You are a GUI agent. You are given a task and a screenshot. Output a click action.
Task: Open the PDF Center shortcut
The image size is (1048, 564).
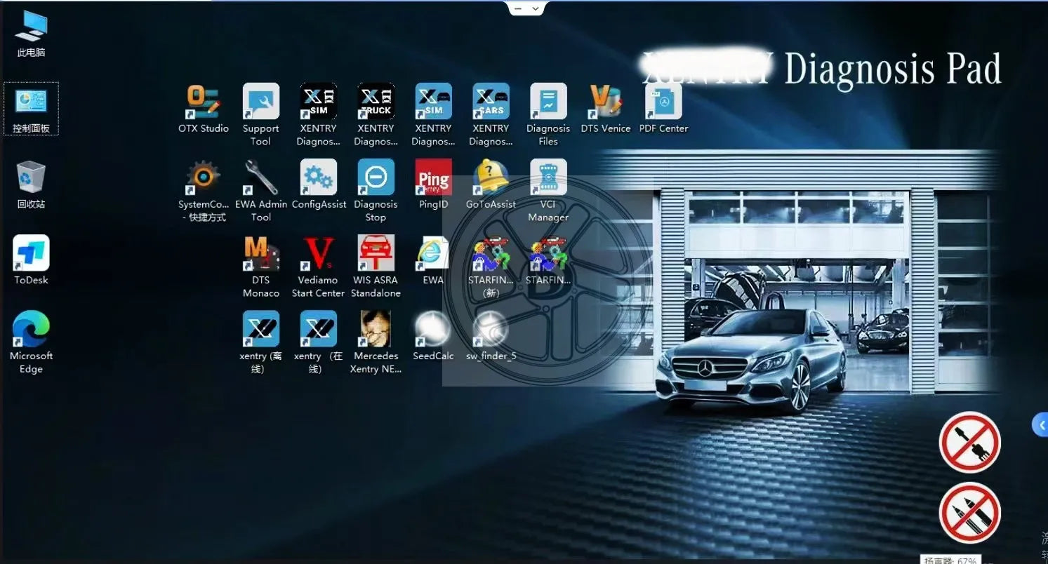[x=663, y=109]
